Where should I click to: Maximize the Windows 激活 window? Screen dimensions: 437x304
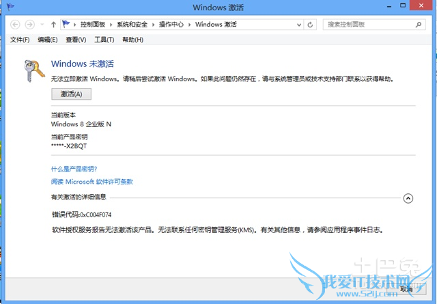click(x=403, y=5)
